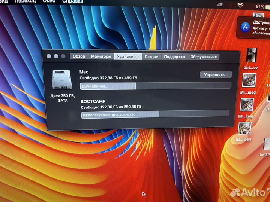Minimize the system information window
The width and height of the screenshot is (270, 202).
tap(56, 56)
